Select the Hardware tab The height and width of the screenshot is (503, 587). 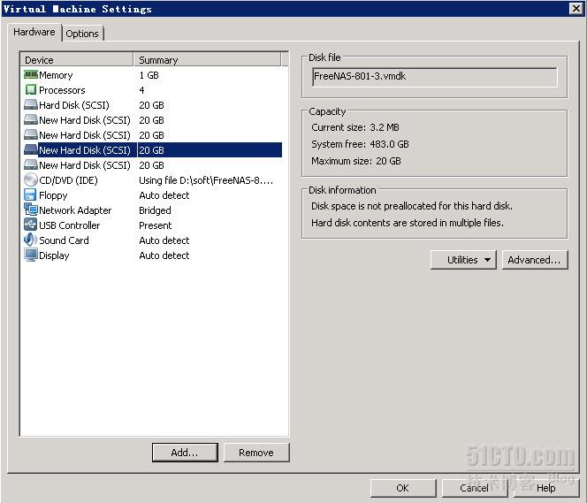coord(34,32)
